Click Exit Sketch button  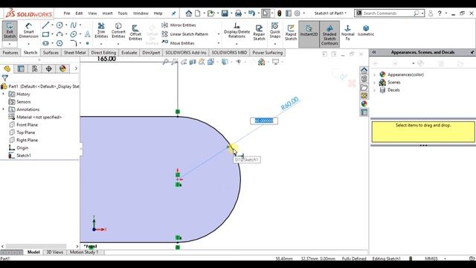tap(10, 31)
